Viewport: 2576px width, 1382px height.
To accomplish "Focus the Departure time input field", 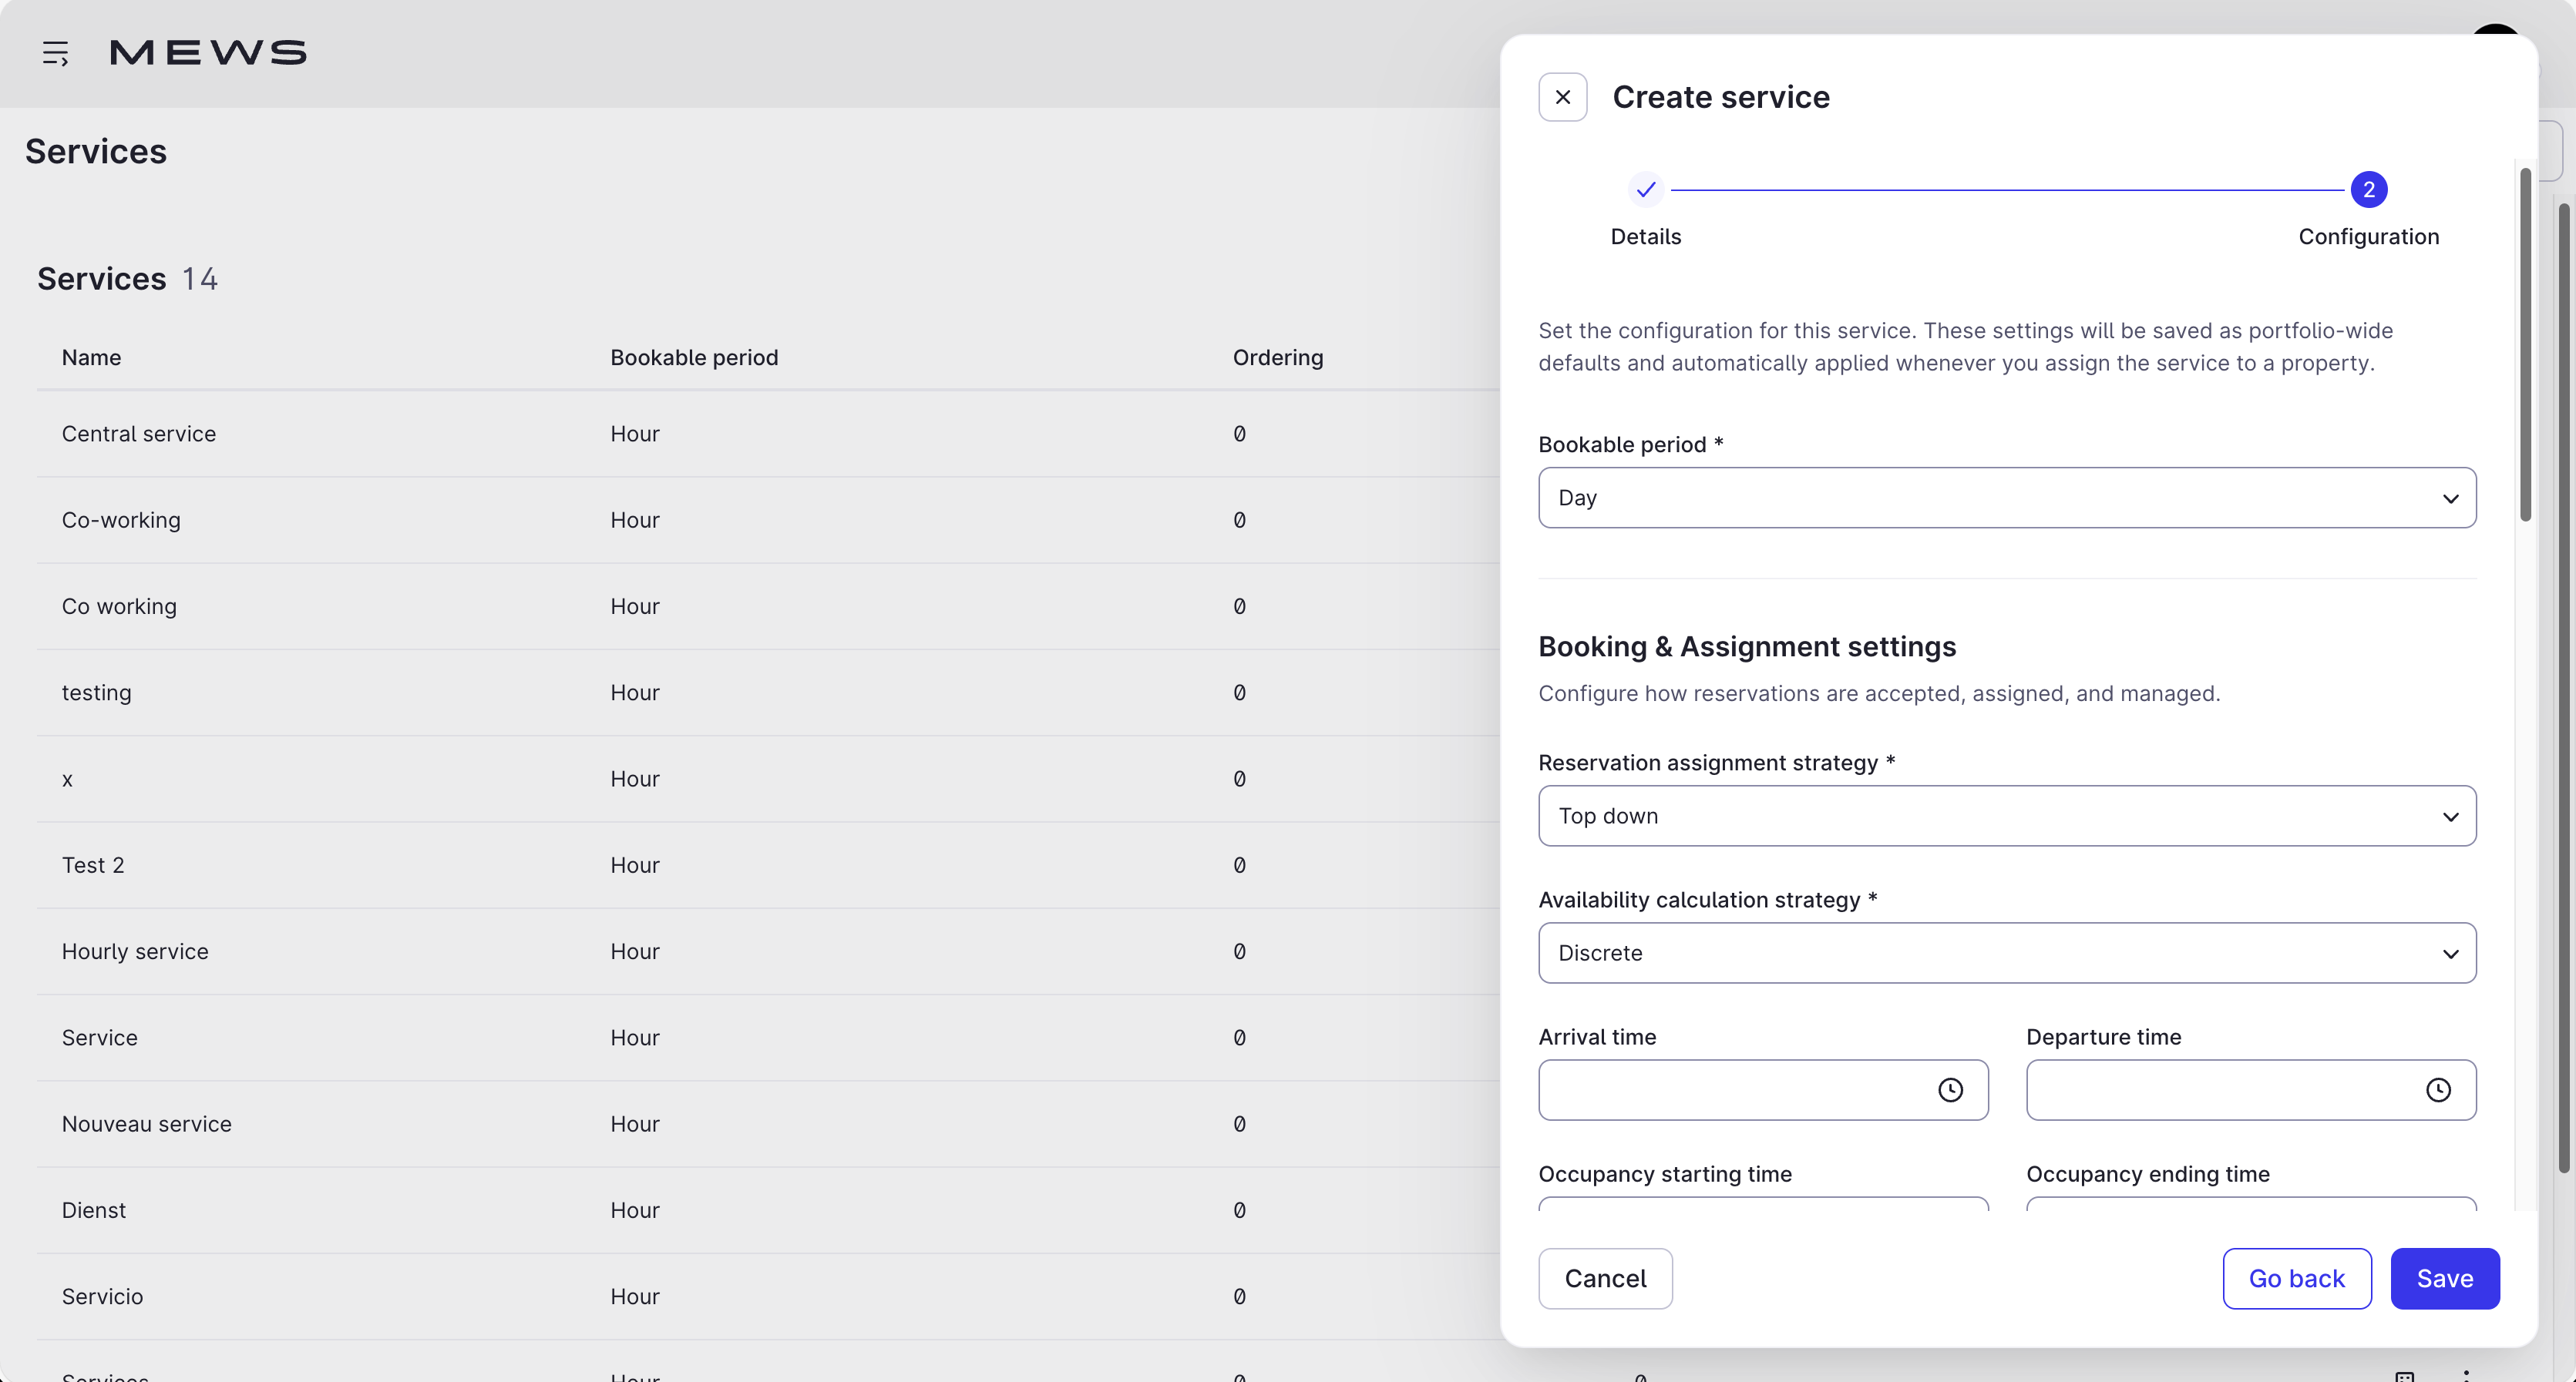I will pos(2251,1089).
